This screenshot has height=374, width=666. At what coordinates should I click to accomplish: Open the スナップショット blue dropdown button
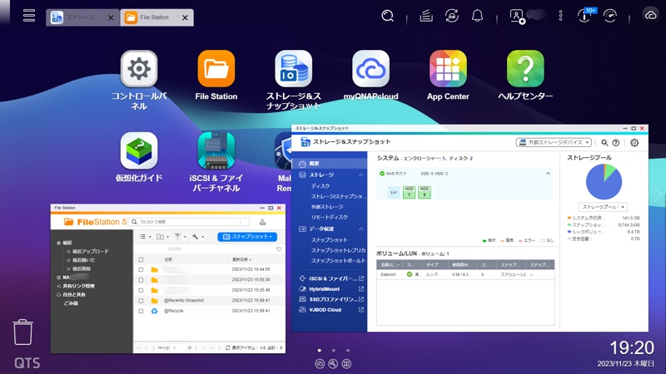pyautogui.click(x=247, y=237)
